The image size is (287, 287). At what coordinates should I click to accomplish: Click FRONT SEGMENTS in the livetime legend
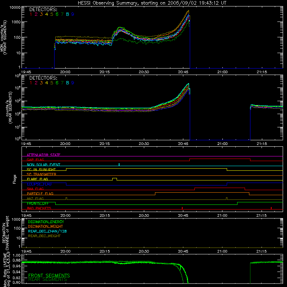(49, 276)
